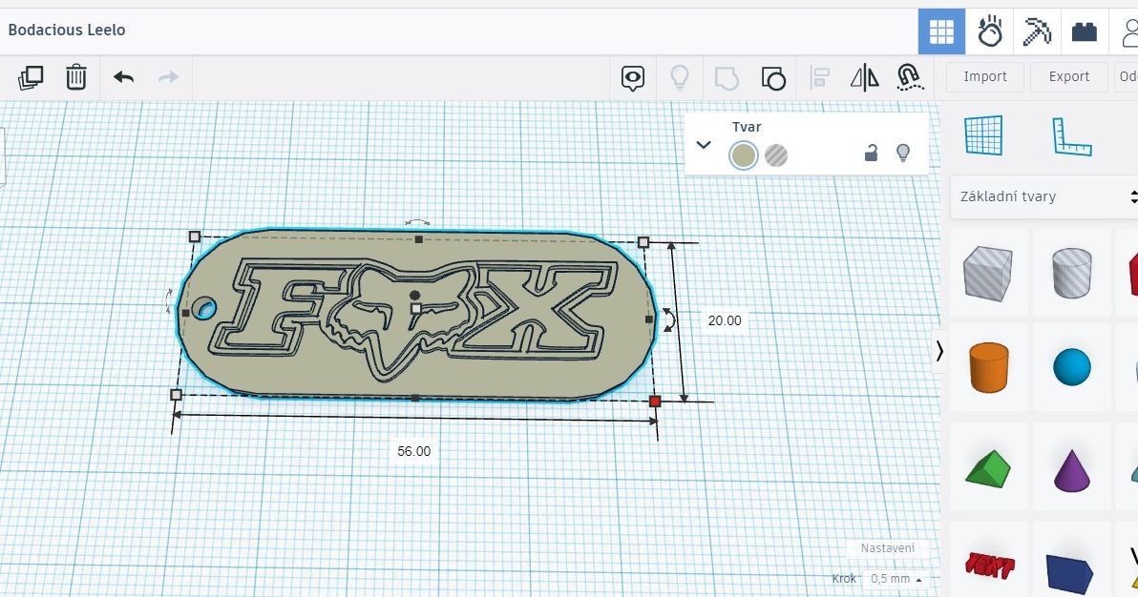The height and width of the screenshot is (597, 1138).
Task: Click the Group shapes icon
Action: coord(727,77)
